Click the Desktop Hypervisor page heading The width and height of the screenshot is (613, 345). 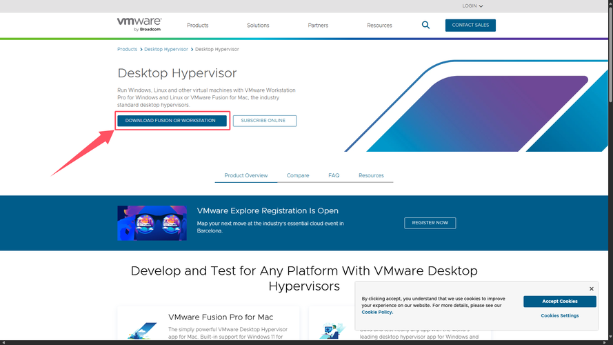point(177,73)
